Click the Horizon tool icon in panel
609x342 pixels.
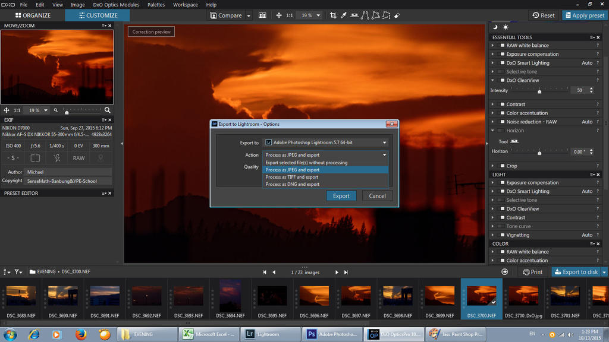click(514, 141)
